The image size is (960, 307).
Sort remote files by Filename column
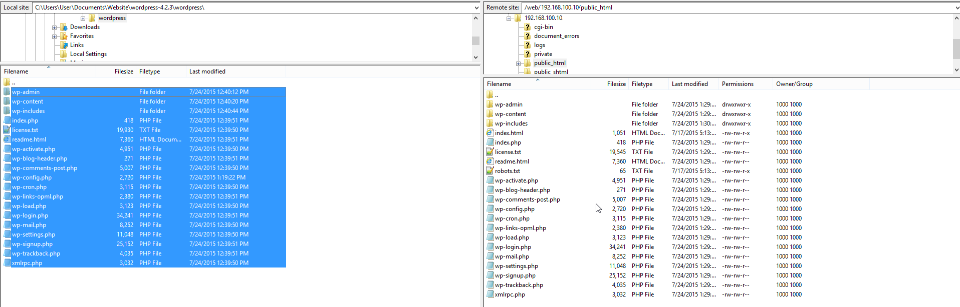538,84
